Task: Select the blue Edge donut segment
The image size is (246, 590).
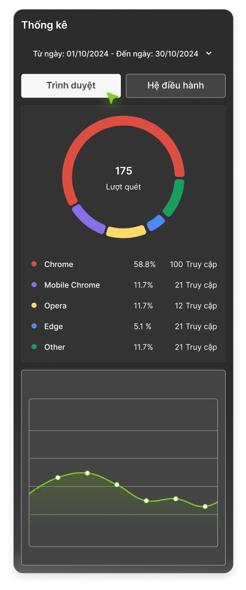Action: [156, 223]
